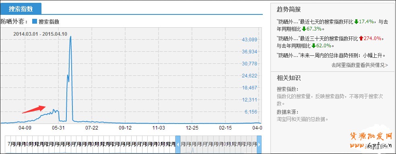This screenshot has height=154, width=396.
Task: Click the 05-31 date axis label
Action: point(58,128)
